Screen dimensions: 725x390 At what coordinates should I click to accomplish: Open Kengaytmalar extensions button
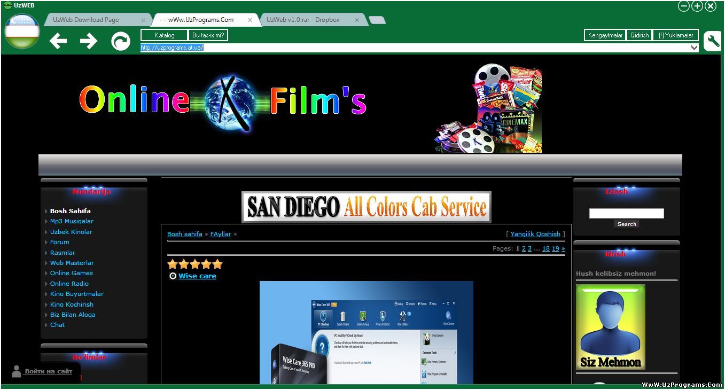[605, 35]
